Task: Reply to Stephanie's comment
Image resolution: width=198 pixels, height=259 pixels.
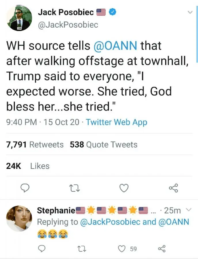Action: (42, 248)
